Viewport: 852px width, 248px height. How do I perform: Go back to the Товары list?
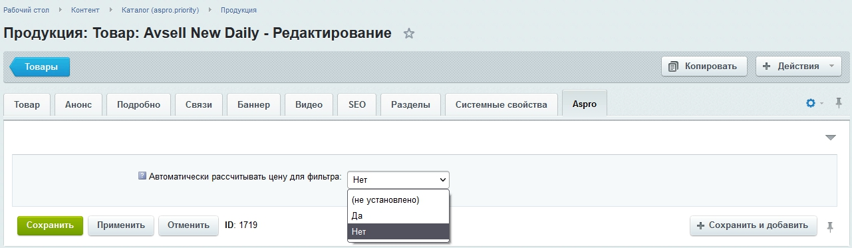(40, 66)
